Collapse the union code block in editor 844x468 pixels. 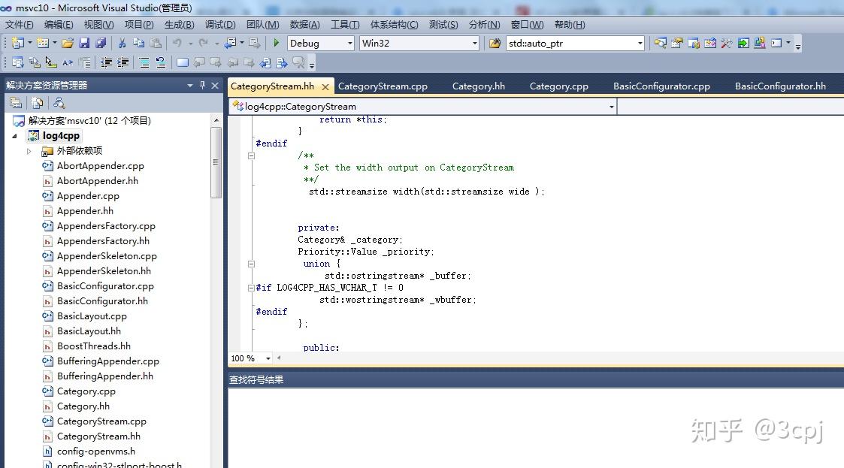251,264
